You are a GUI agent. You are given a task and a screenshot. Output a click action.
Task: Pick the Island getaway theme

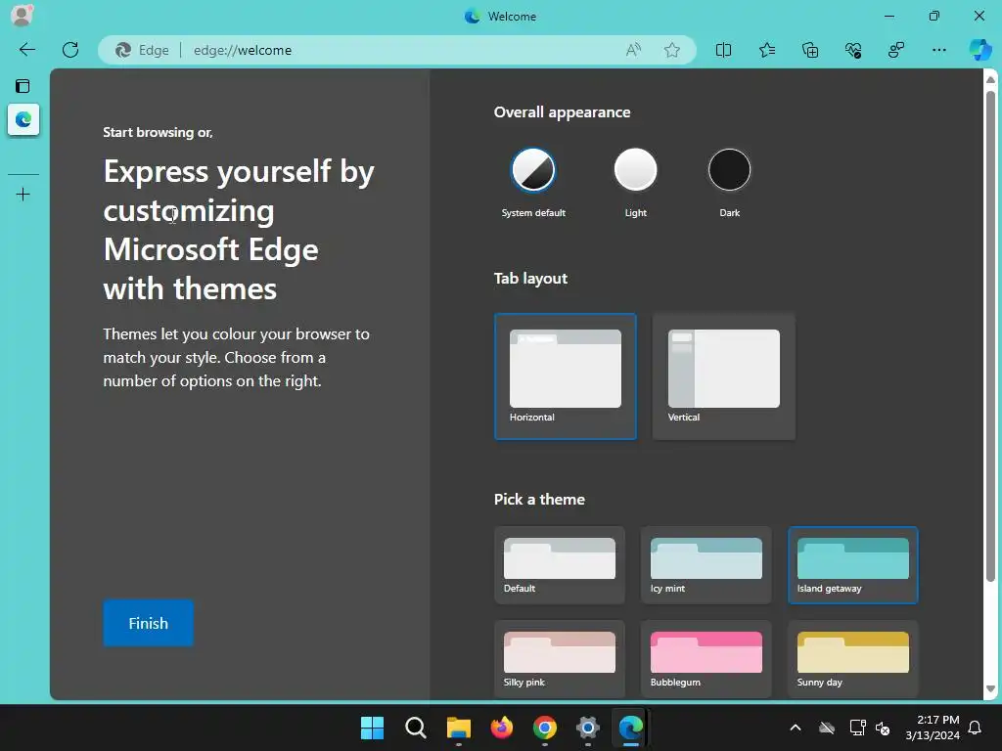tap(853, 565)
